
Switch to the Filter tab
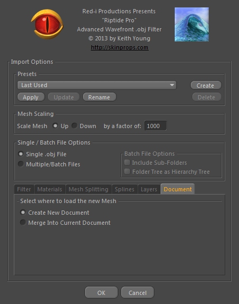(x=24, y=189)
